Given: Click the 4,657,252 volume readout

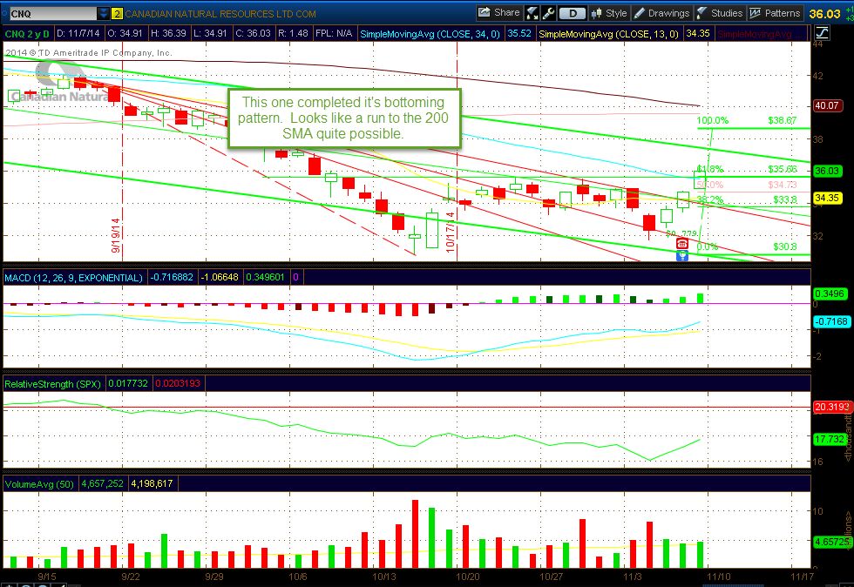Looking at the screenshot, I should 102,483.
